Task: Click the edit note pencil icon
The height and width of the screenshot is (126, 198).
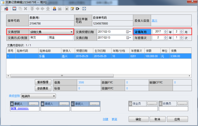Action: coord(72,9)
